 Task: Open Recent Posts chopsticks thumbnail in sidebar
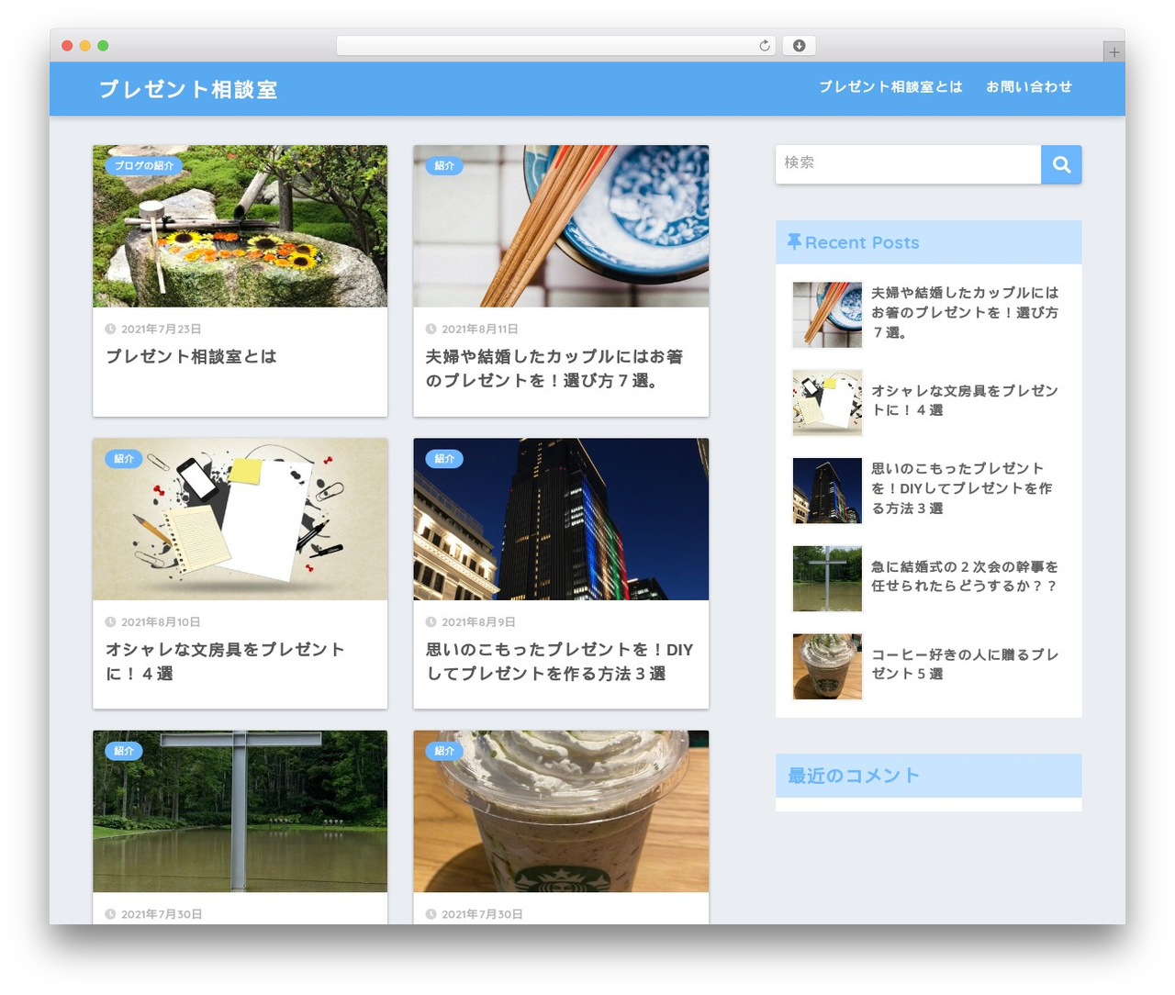(827, 315)
